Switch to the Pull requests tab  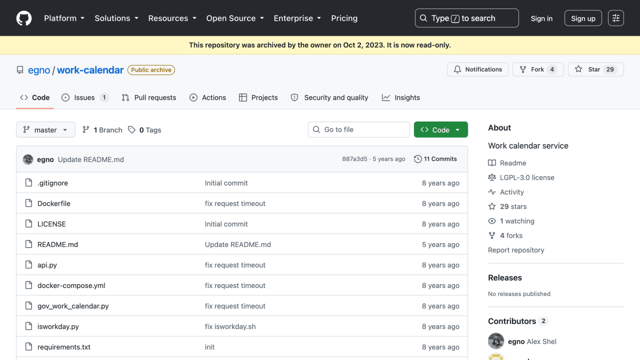coord(149,98)
